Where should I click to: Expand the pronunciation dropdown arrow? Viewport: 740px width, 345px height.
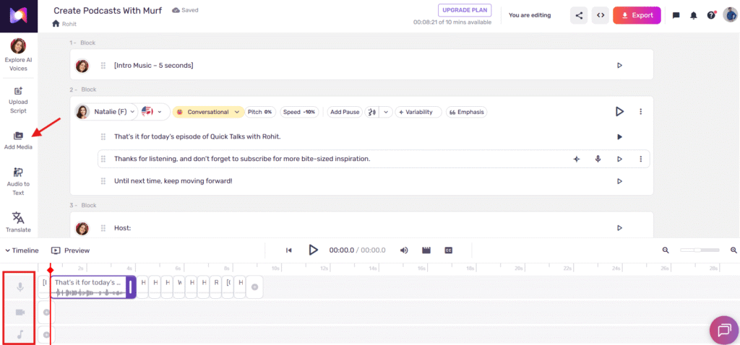click(386, 112)
